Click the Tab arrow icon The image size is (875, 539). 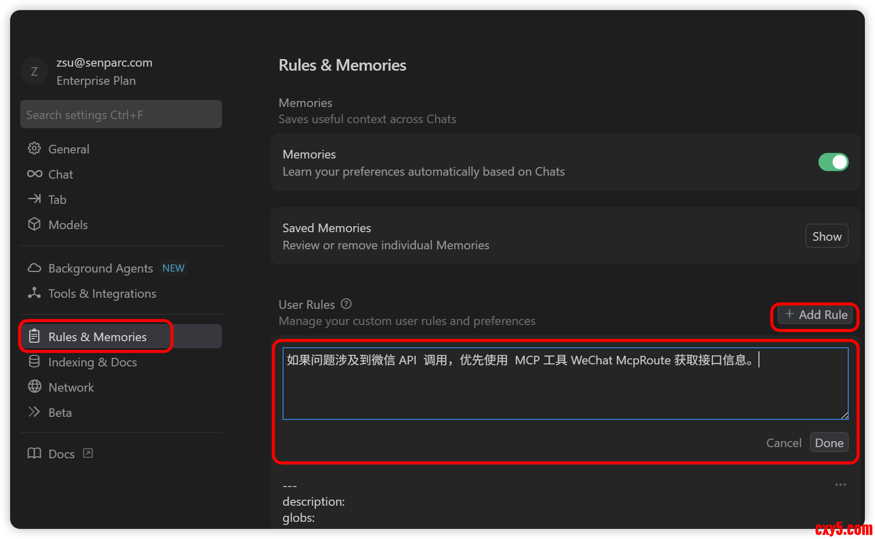click(x=34, y=199)
